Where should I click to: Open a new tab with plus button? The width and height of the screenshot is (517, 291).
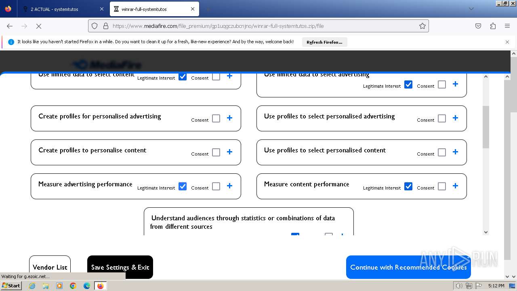coord(208,9)
